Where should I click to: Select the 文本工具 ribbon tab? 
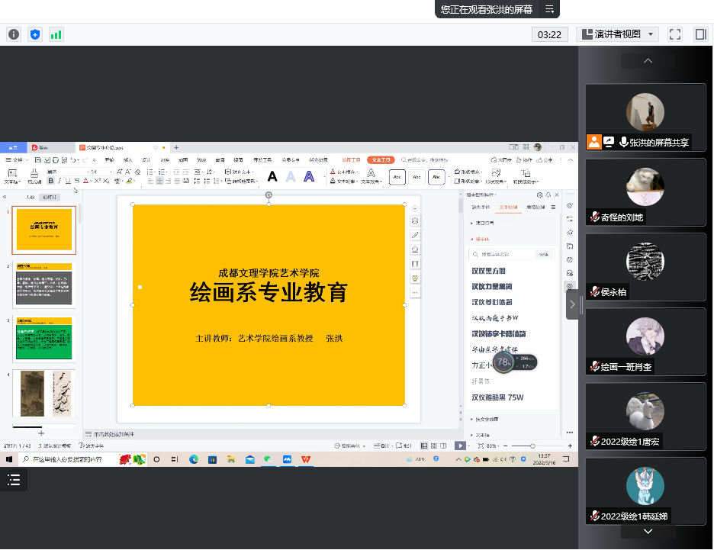tap(381, 159)
